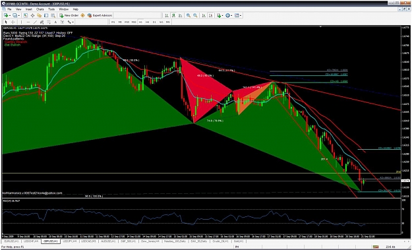This screenshot has height=250, width=412.
Task: Open the Strategy Tester magnifier icon
Action: [x=53, y=15]
